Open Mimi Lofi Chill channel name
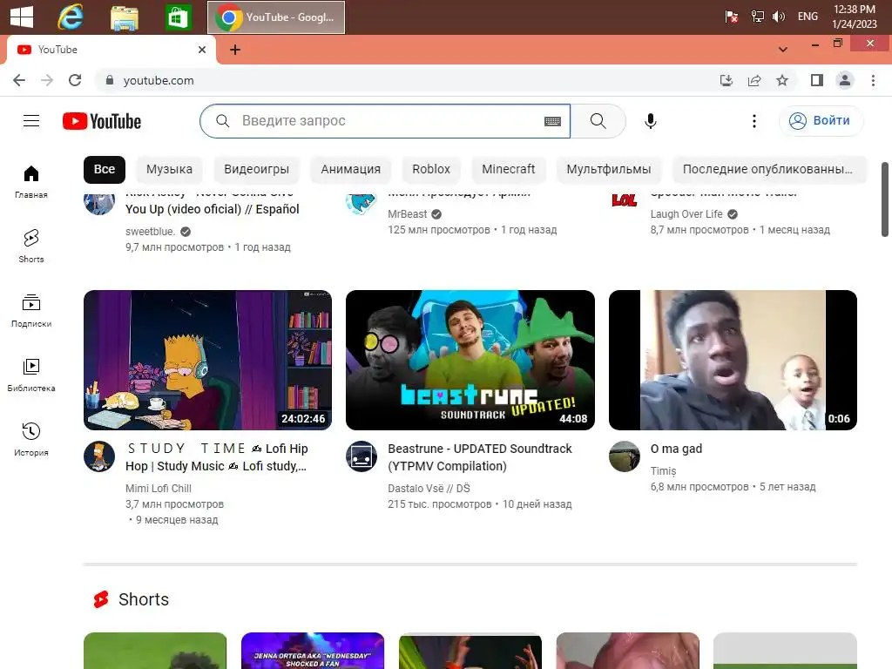The width and height of the screenshot is (892, 669). pyautogui.click(x=159, y=488)
